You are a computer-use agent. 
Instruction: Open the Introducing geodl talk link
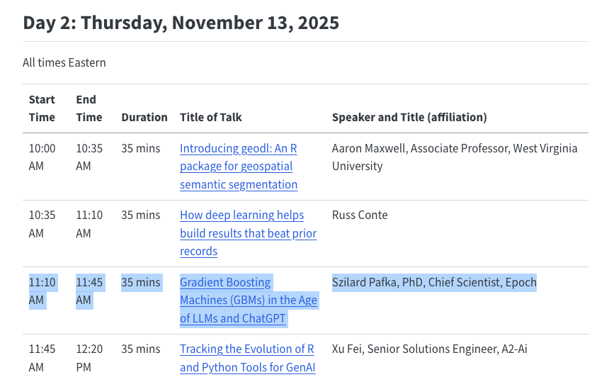coord(238,167)
